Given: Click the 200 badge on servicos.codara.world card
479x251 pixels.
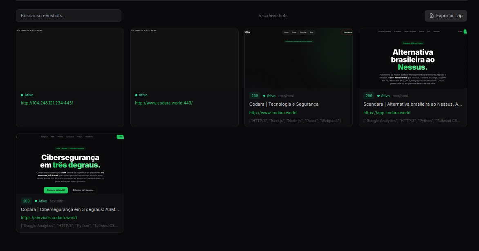Looking at the screenshot, I should (26, 201).
